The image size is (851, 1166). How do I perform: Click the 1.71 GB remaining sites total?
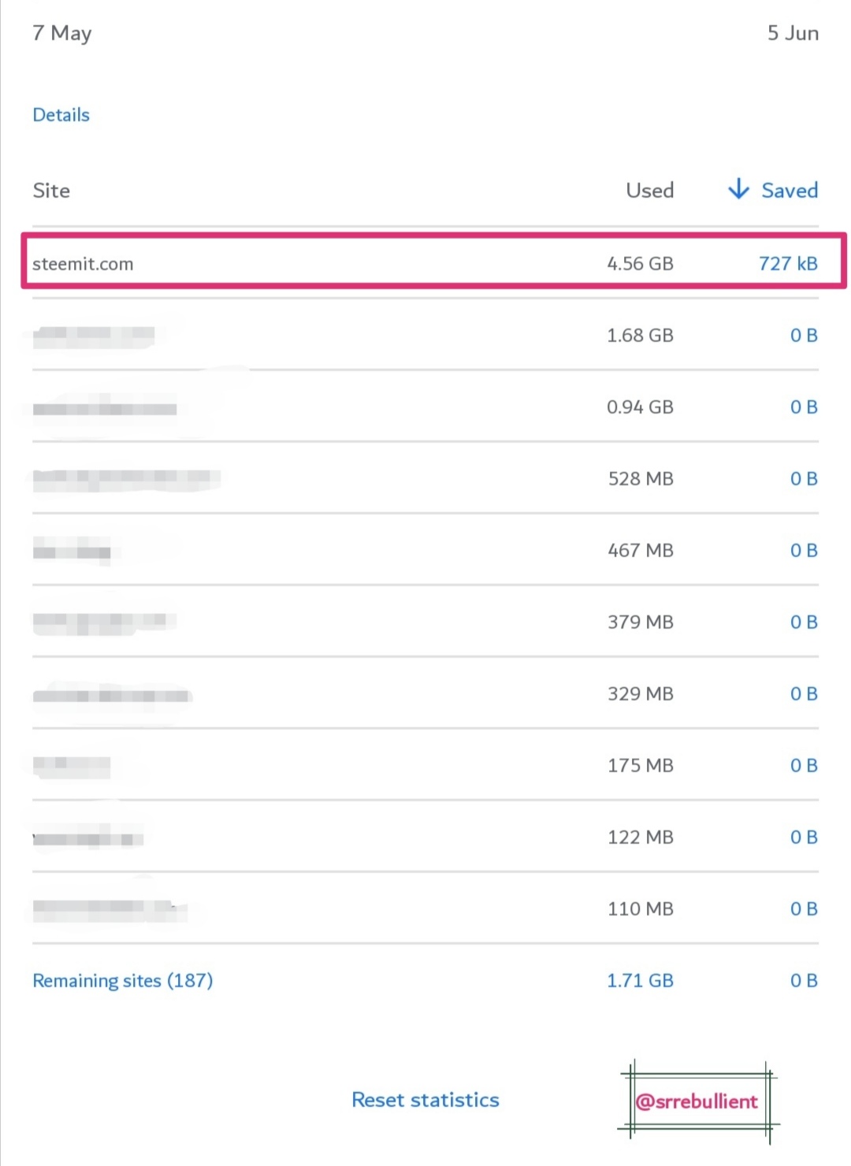click(x=640, y=981)
